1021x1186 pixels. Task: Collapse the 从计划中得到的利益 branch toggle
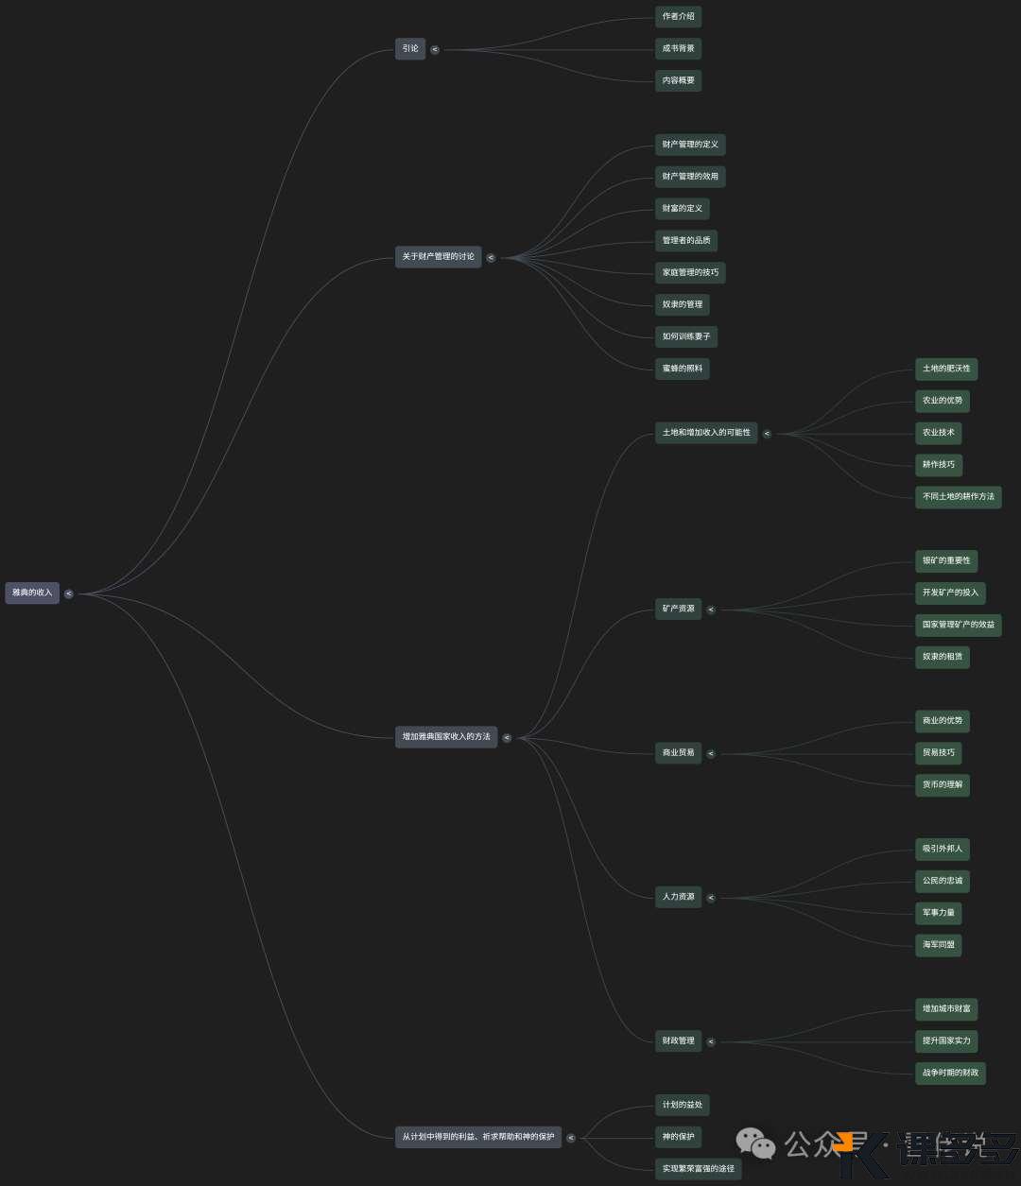(571, 1138)
